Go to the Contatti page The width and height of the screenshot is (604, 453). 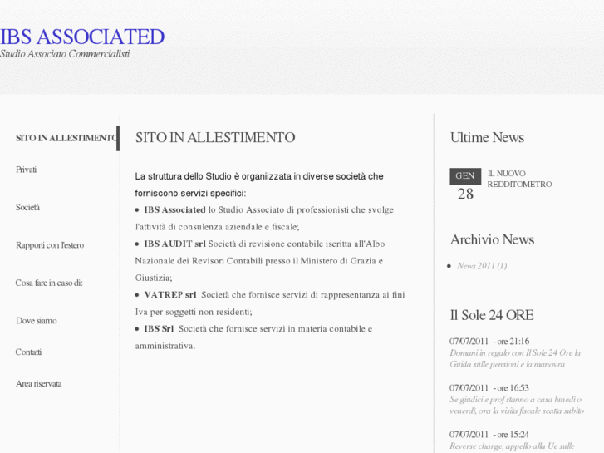[28, 352]
